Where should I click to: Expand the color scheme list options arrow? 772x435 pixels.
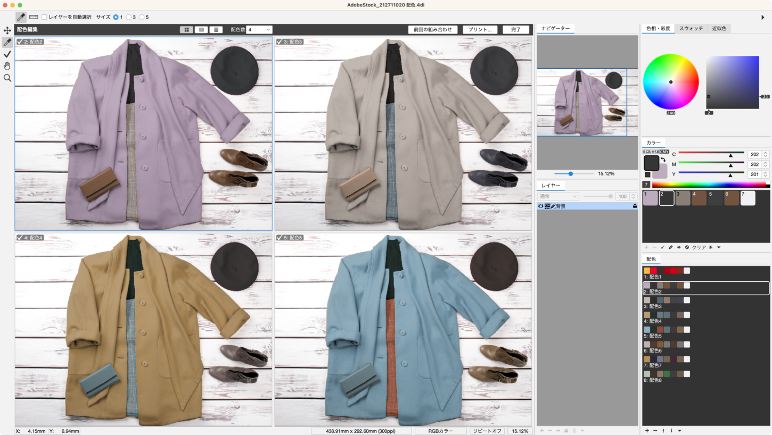679,430
